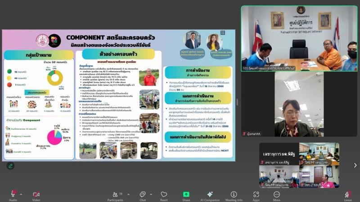Select the เลขานุการ ผต.พิสิฐ participant tile
The image size is (360, 202).
point(279,154)
